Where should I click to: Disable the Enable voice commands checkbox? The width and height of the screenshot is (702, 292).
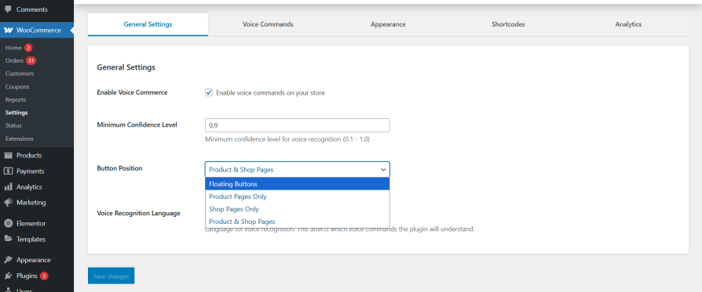209,92
